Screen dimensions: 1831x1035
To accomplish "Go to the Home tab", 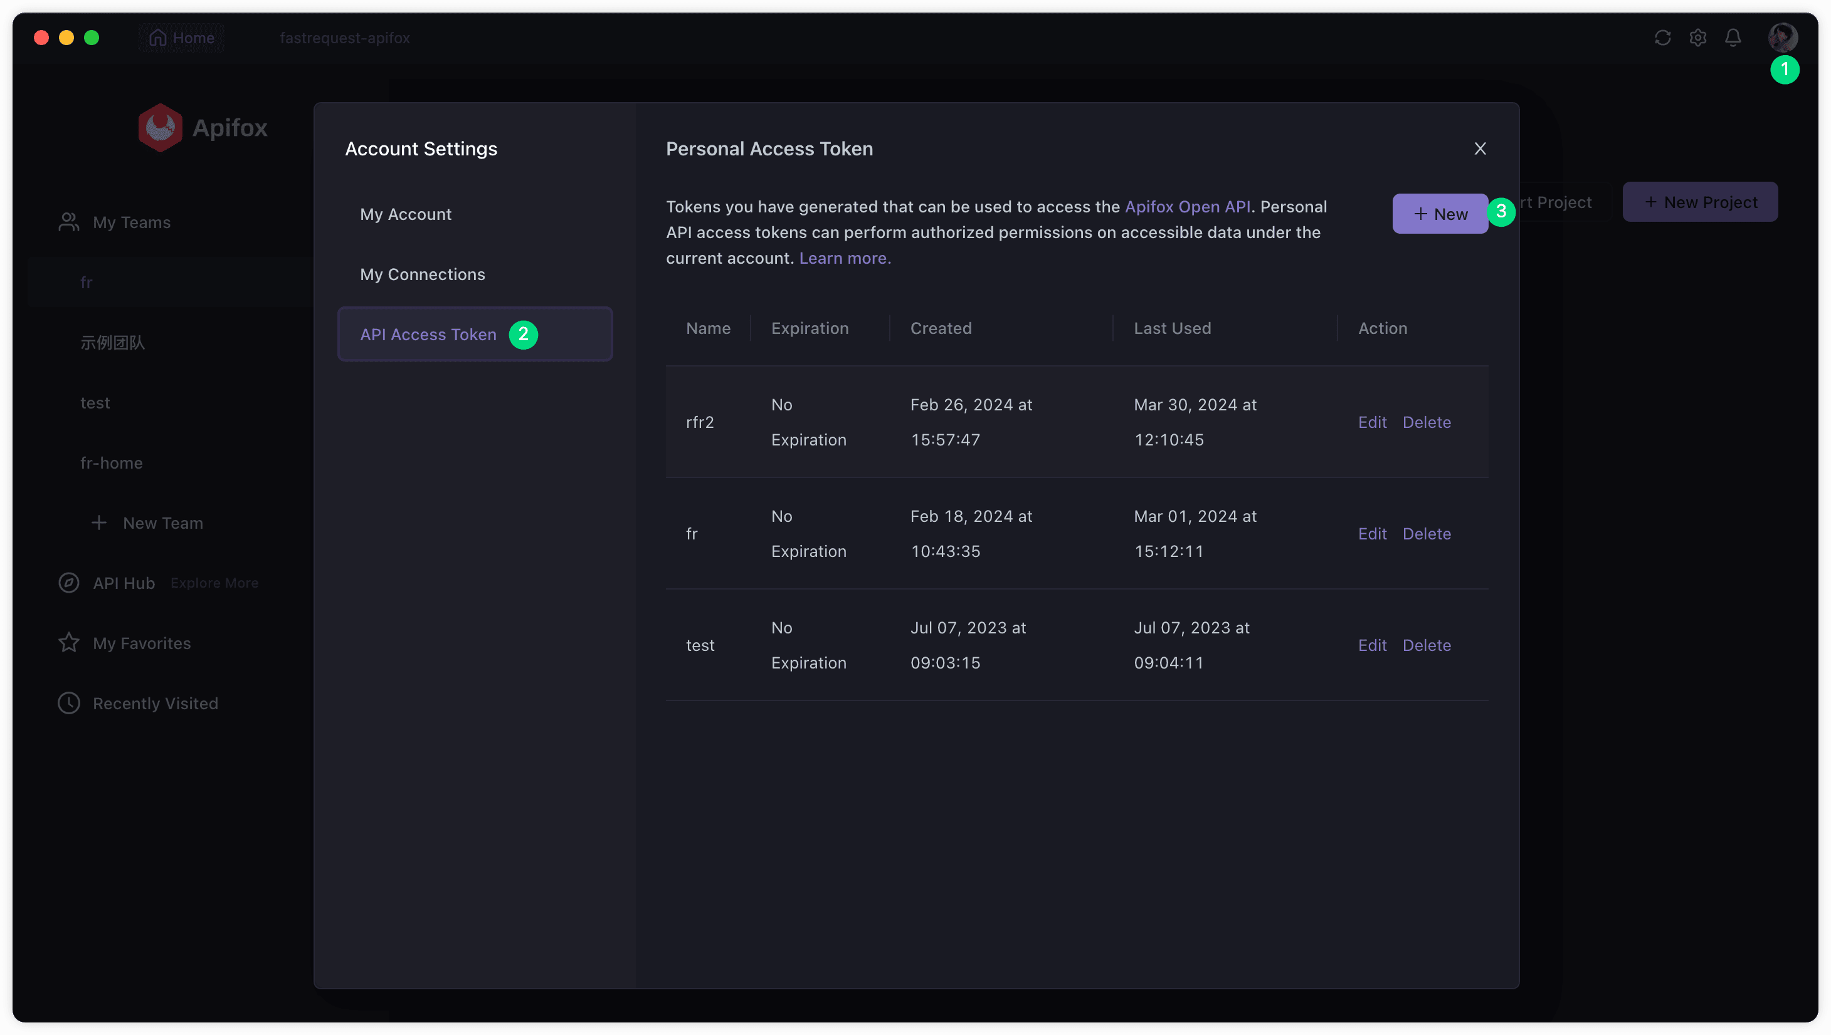I will pyautogui.click(x=182, y=38).
